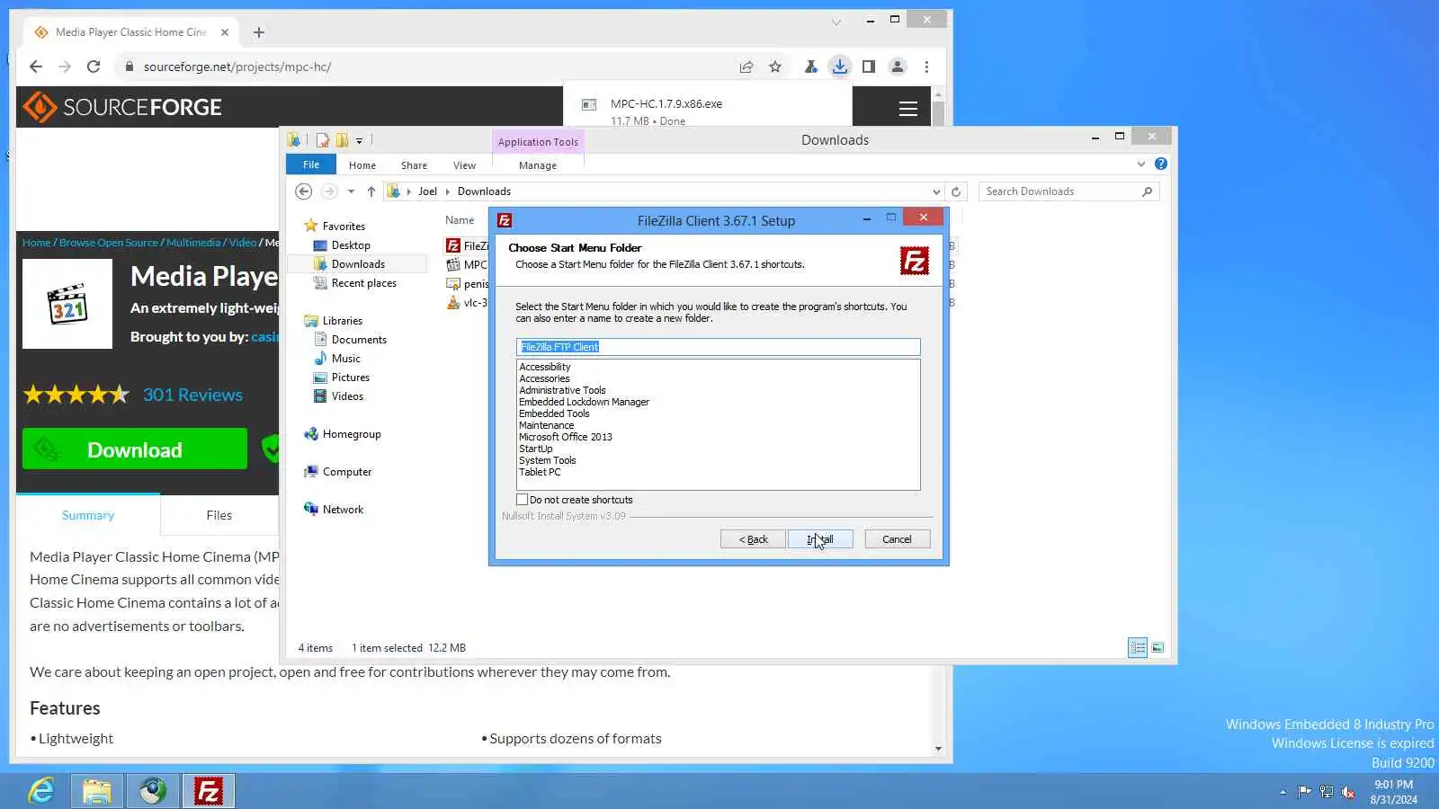
Task: Switch to the FileZilla setup taskbar icon
Action: coord(209,791)
